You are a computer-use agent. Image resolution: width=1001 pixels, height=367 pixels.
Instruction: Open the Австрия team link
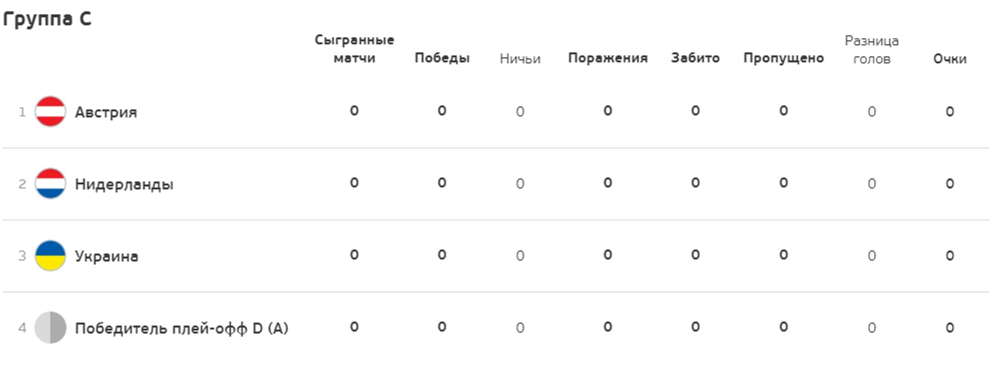[x=106, y=112]
